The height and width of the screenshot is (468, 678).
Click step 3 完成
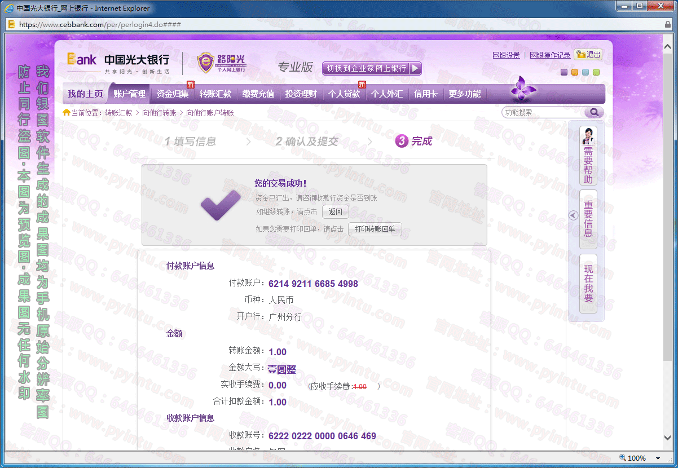414,141
